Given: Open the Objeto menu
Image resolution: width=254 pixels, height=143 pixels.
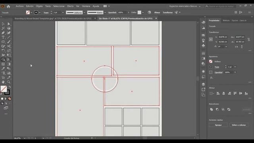Looking at the screenshot, I should tap(39, 6).
